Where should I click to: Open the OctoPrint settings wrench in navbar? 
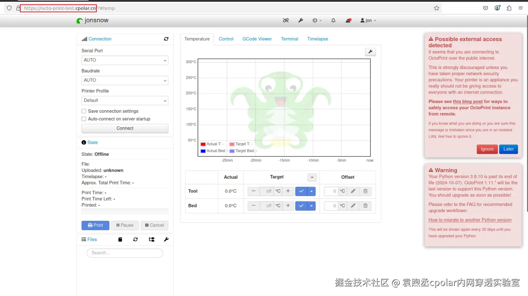pos(300,21)
